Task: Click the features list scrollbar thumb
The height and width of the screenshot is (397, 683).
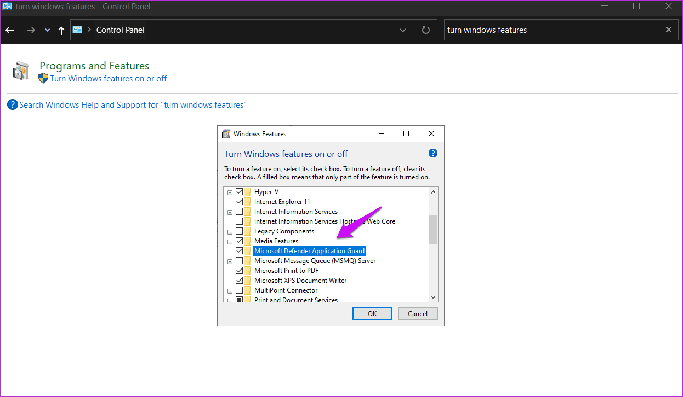Action: [434, 229]
